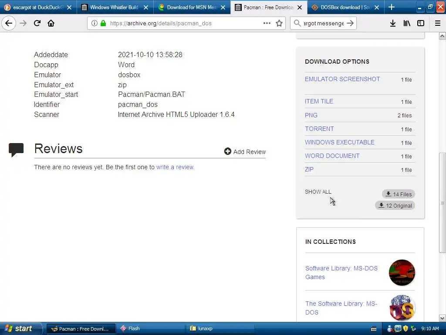Close the Windows Whistler Build tab

click(146, 7)
